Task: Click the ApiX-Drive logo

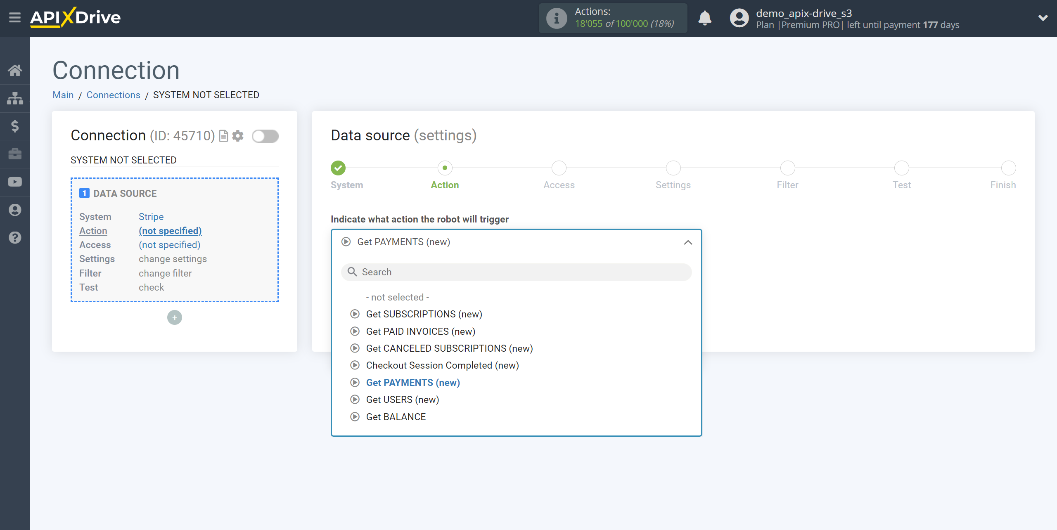Action: [75, 18]
